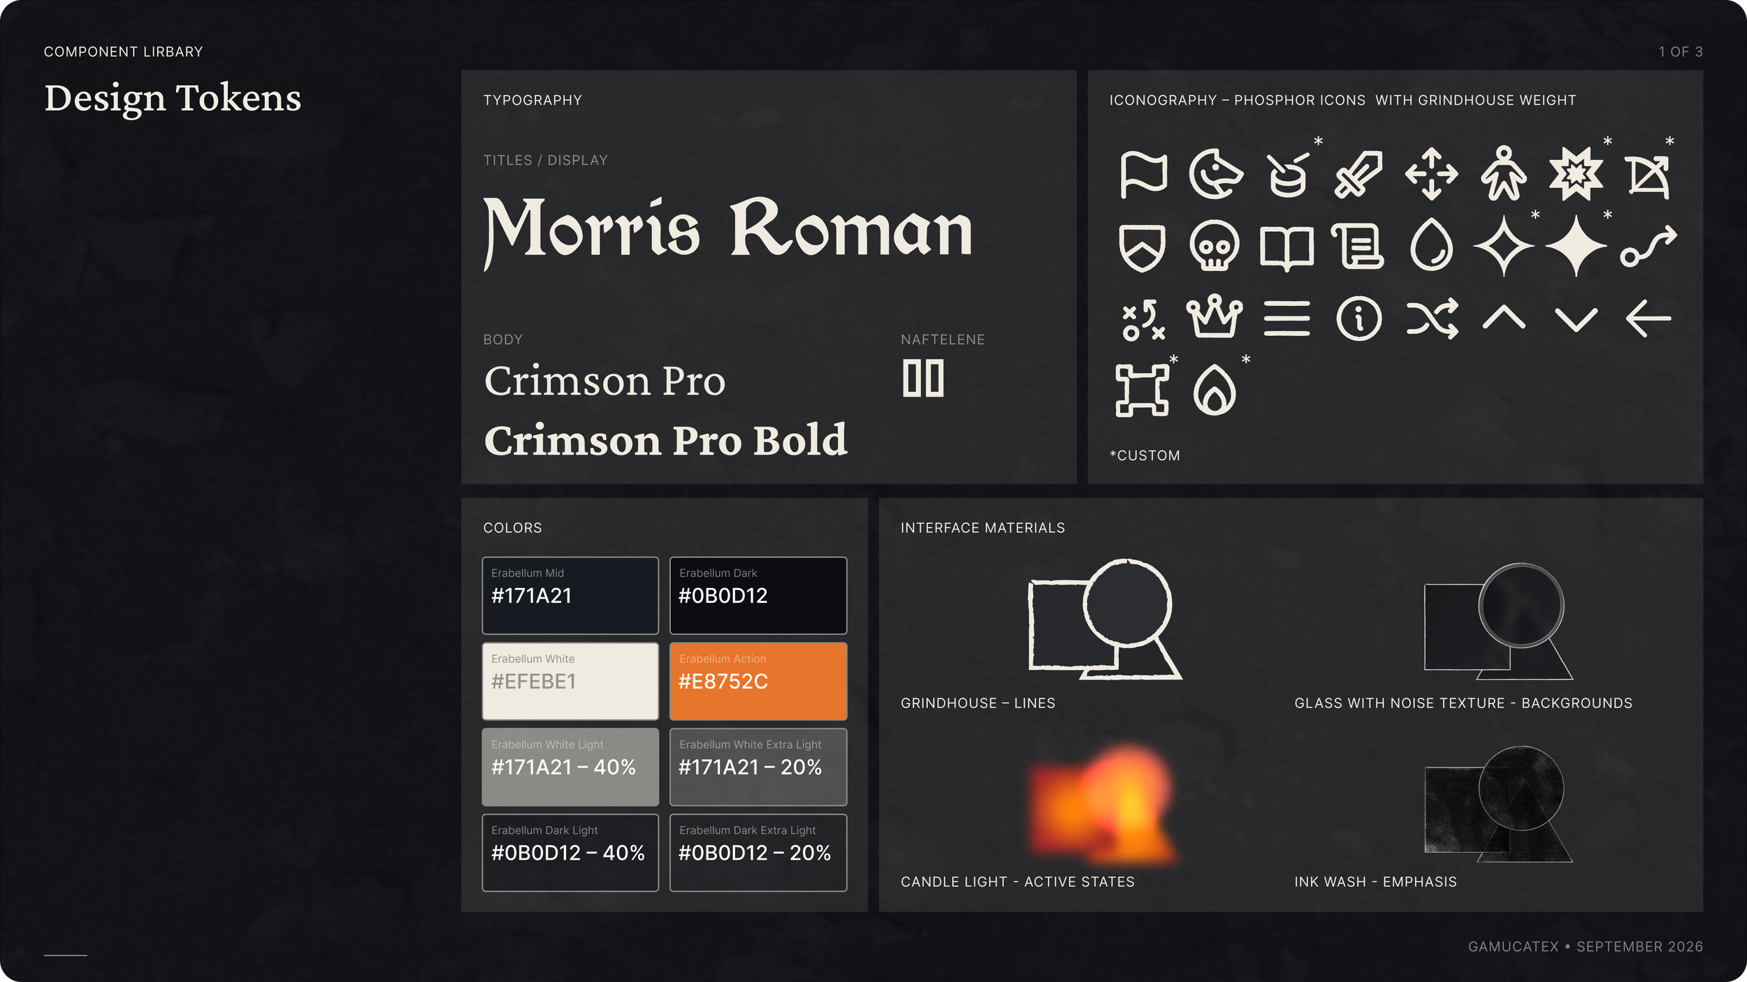This screenshot has width=1747, height=982.
Task: Select the Erabellum Mid #171A21 swatch
Action: point(570,595)
